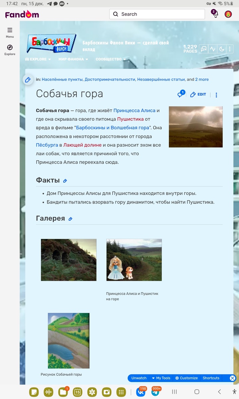
Task: Open the red Лающей долине link
Action: [82, 145]
